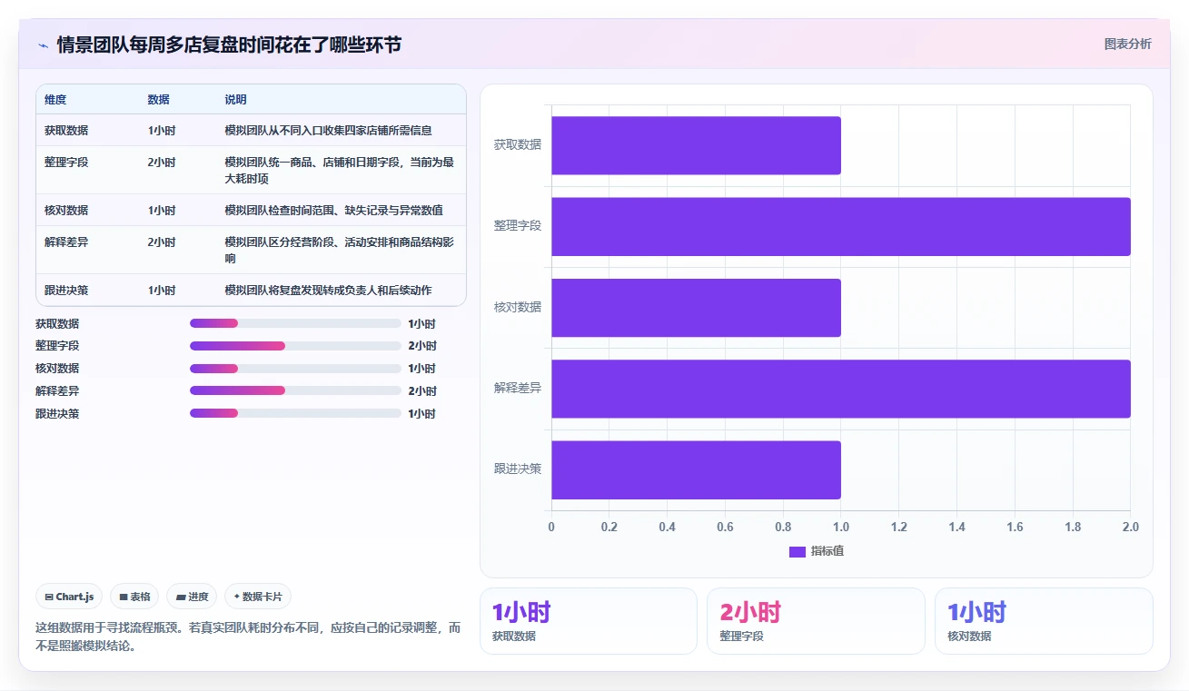The image size is (1189, 691).
Task: Click the 1小时 value in 跟进决策 table row
Action: [162, 291]
